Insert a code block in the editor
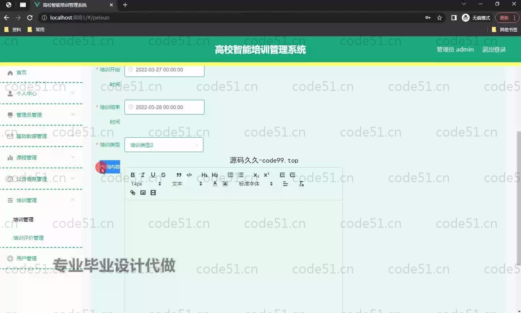 [x=189, y=175]
